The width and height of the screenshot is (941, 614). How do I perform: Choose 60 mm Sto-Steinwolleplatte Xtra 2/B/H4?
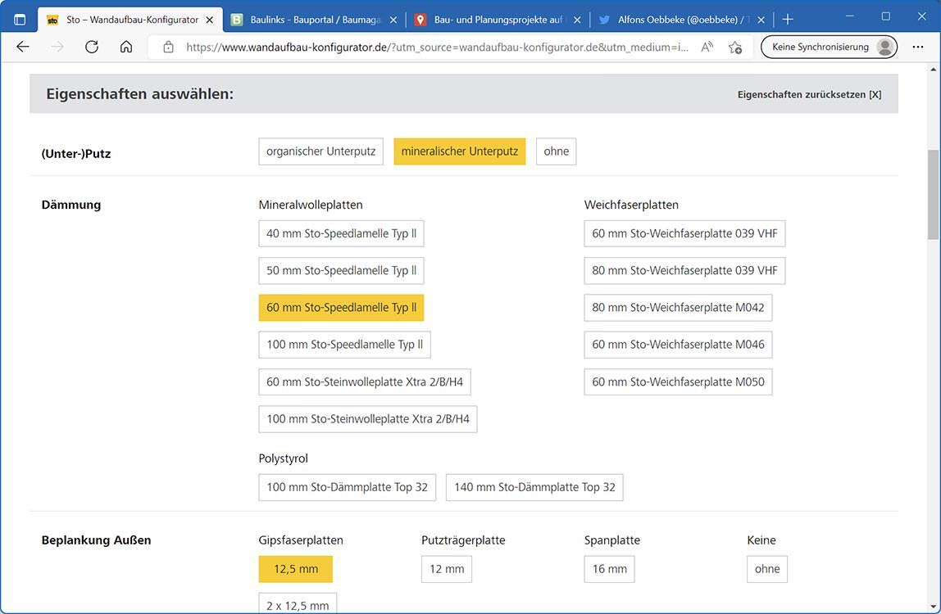[x=365, y=382]
